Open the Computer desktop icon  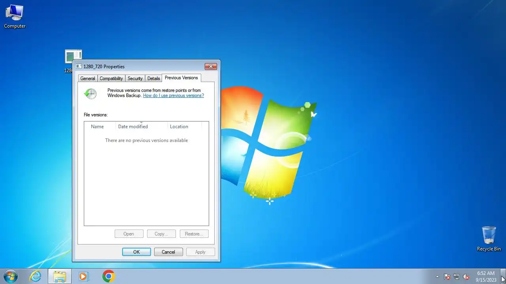point(15,17)
